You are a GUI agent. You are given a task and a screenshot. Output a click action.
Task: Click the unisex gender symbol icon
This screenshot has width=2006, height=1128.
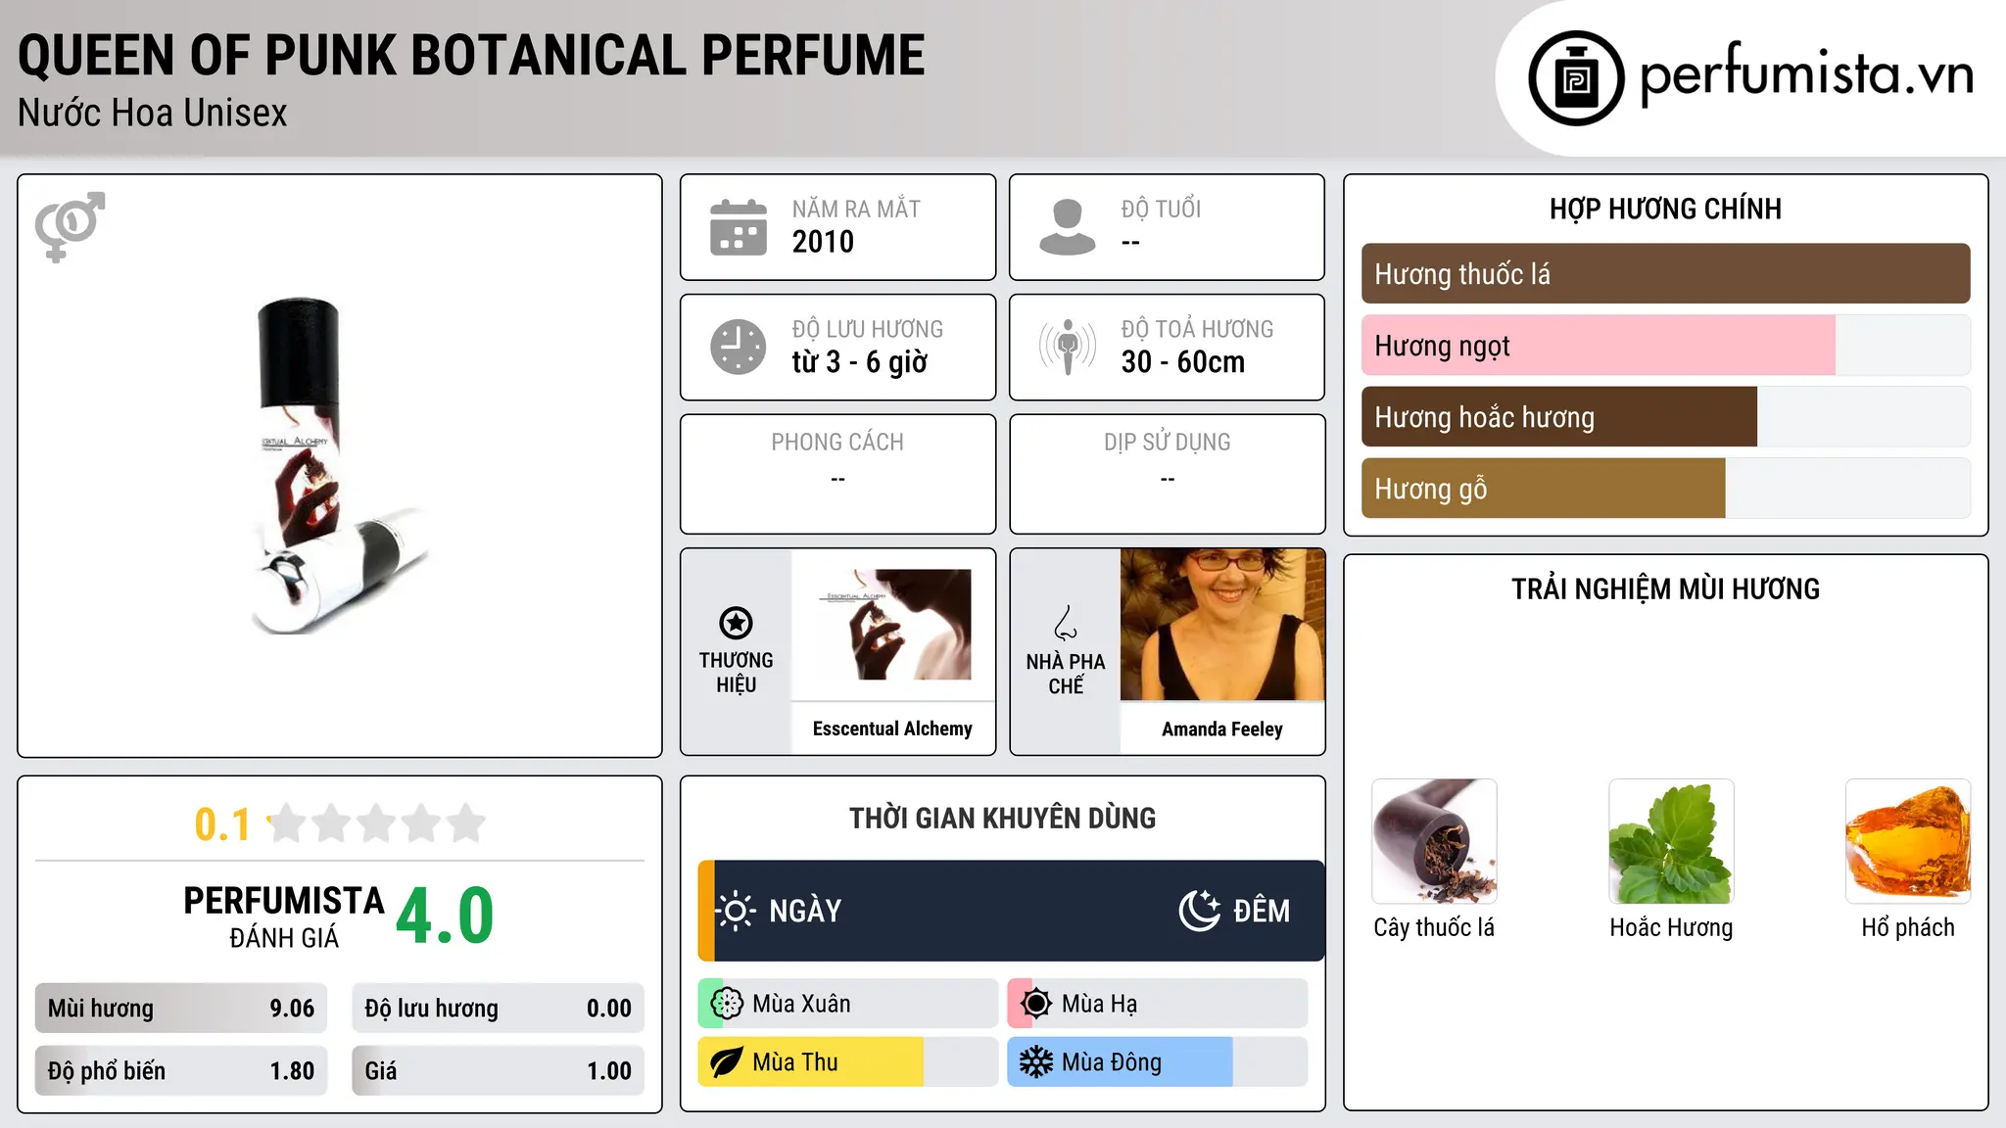(70, 226)
